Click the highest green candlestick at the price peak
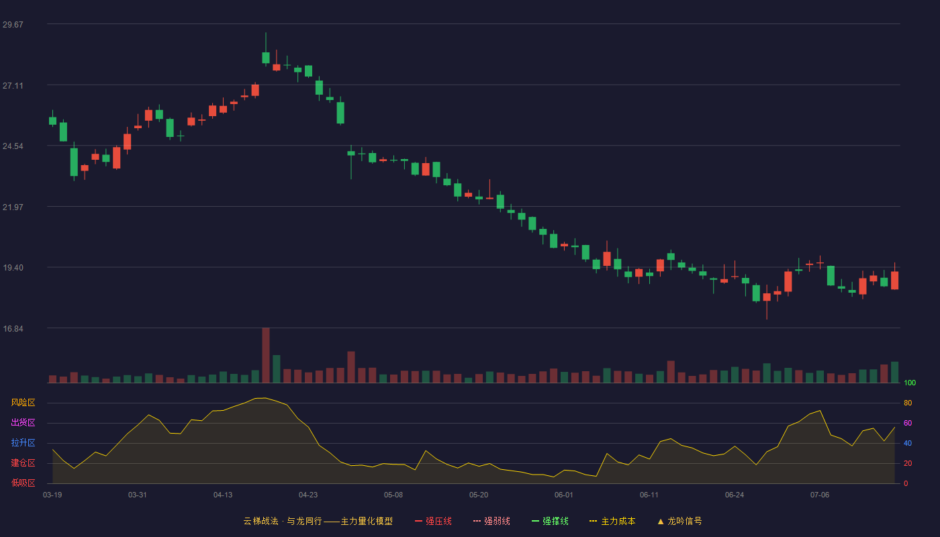This screenshot has width=940, height=537. click(266, 58)
